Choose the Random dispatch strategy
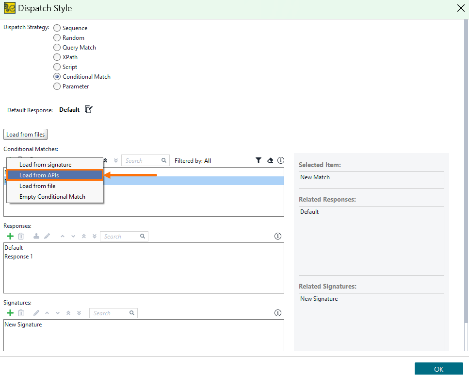The image size is (469, 377). coord(56,37)
